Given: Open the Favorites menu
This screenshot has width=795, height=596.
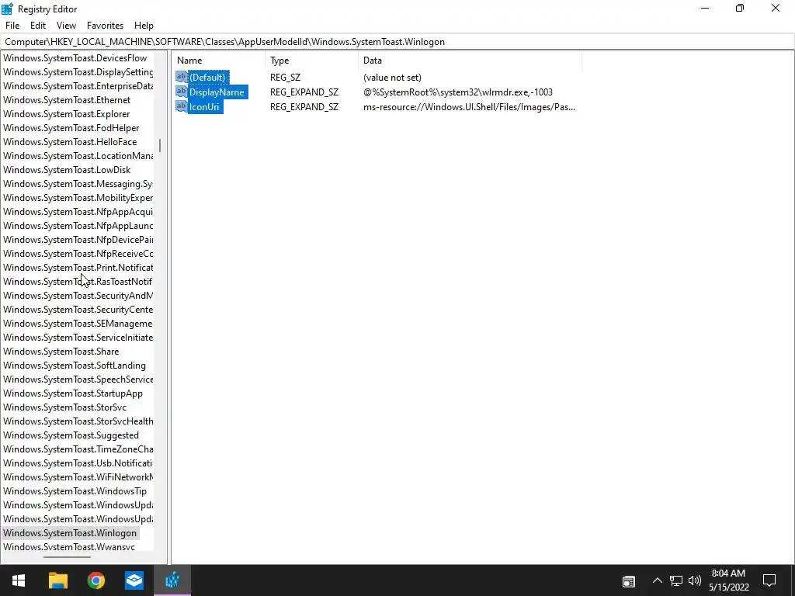Looking at the screenshot, I should point(105,26).
